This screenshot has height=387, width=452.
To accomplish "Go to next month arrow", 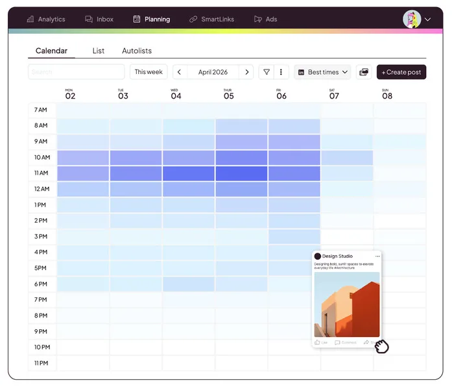I will pyautogui.click(x=247, y=72).
